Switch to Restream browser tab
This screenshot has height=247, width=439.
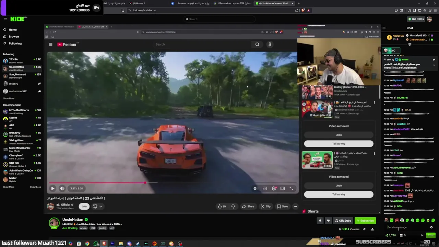point(190,3)
